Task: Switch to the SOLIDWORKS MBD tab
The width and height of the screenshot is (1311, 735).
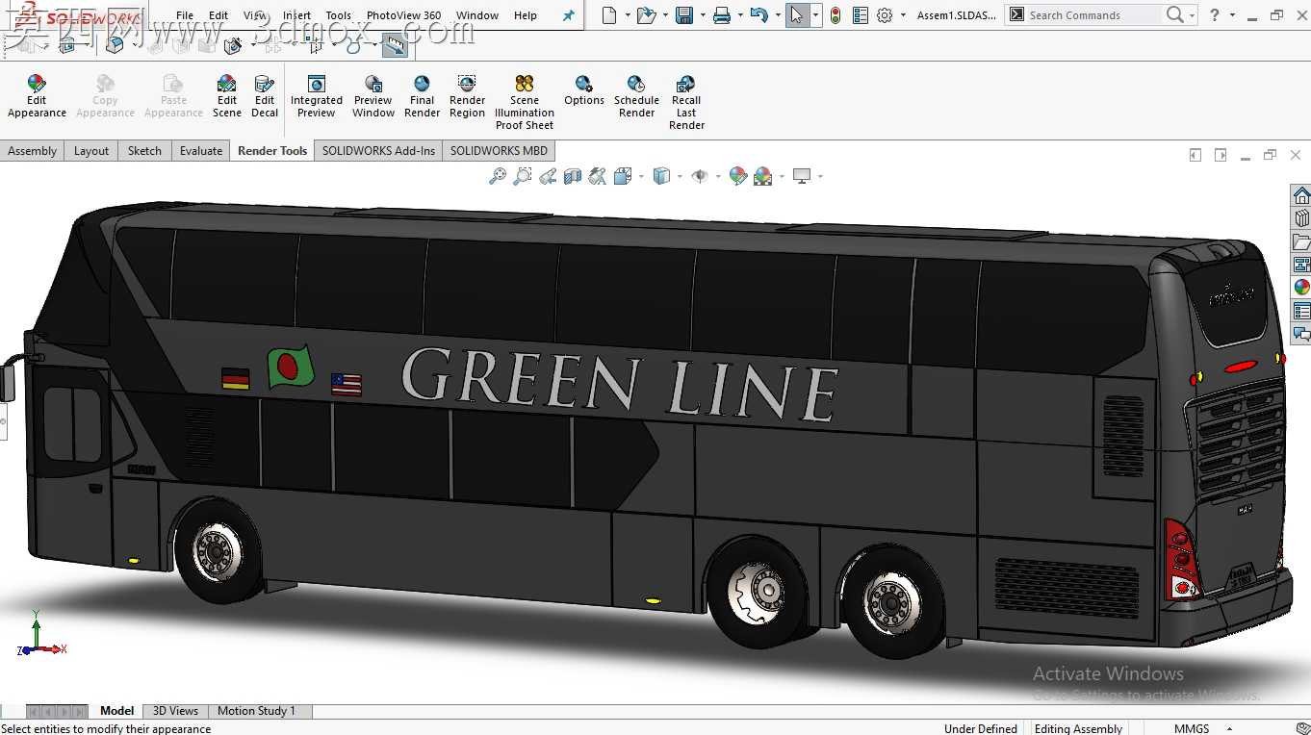Action: tap(499, 150)
